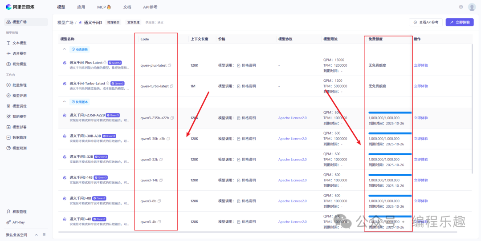Open 模型部署 in the sidebar
This screenshot has height=241, width=481.
pos(26,127)
